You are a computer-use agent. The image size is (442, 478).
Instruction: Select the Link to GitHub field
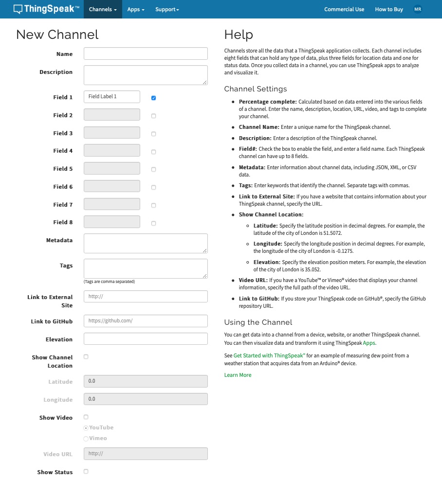(x=146, y=321)
